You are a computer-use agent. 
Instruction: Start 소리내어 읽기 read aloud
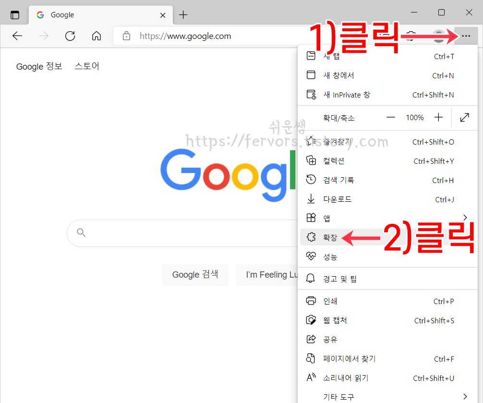[x=387, y=378]
